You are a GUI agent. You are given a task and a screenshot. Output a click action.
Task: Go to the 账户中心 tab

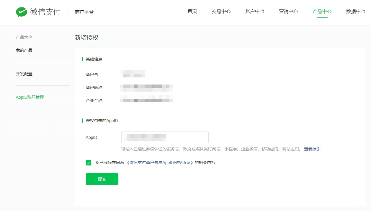(x=255, y=12)
